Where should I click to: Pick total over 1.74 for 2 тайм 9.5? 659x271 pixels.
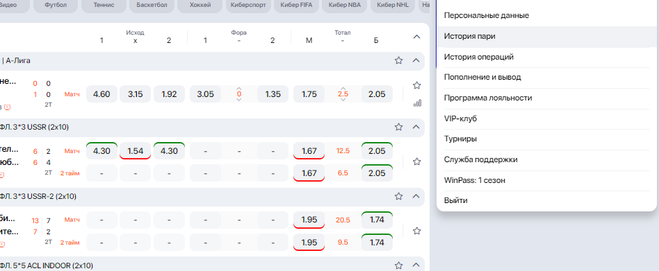pyautogui.click(x=377, y=242)
